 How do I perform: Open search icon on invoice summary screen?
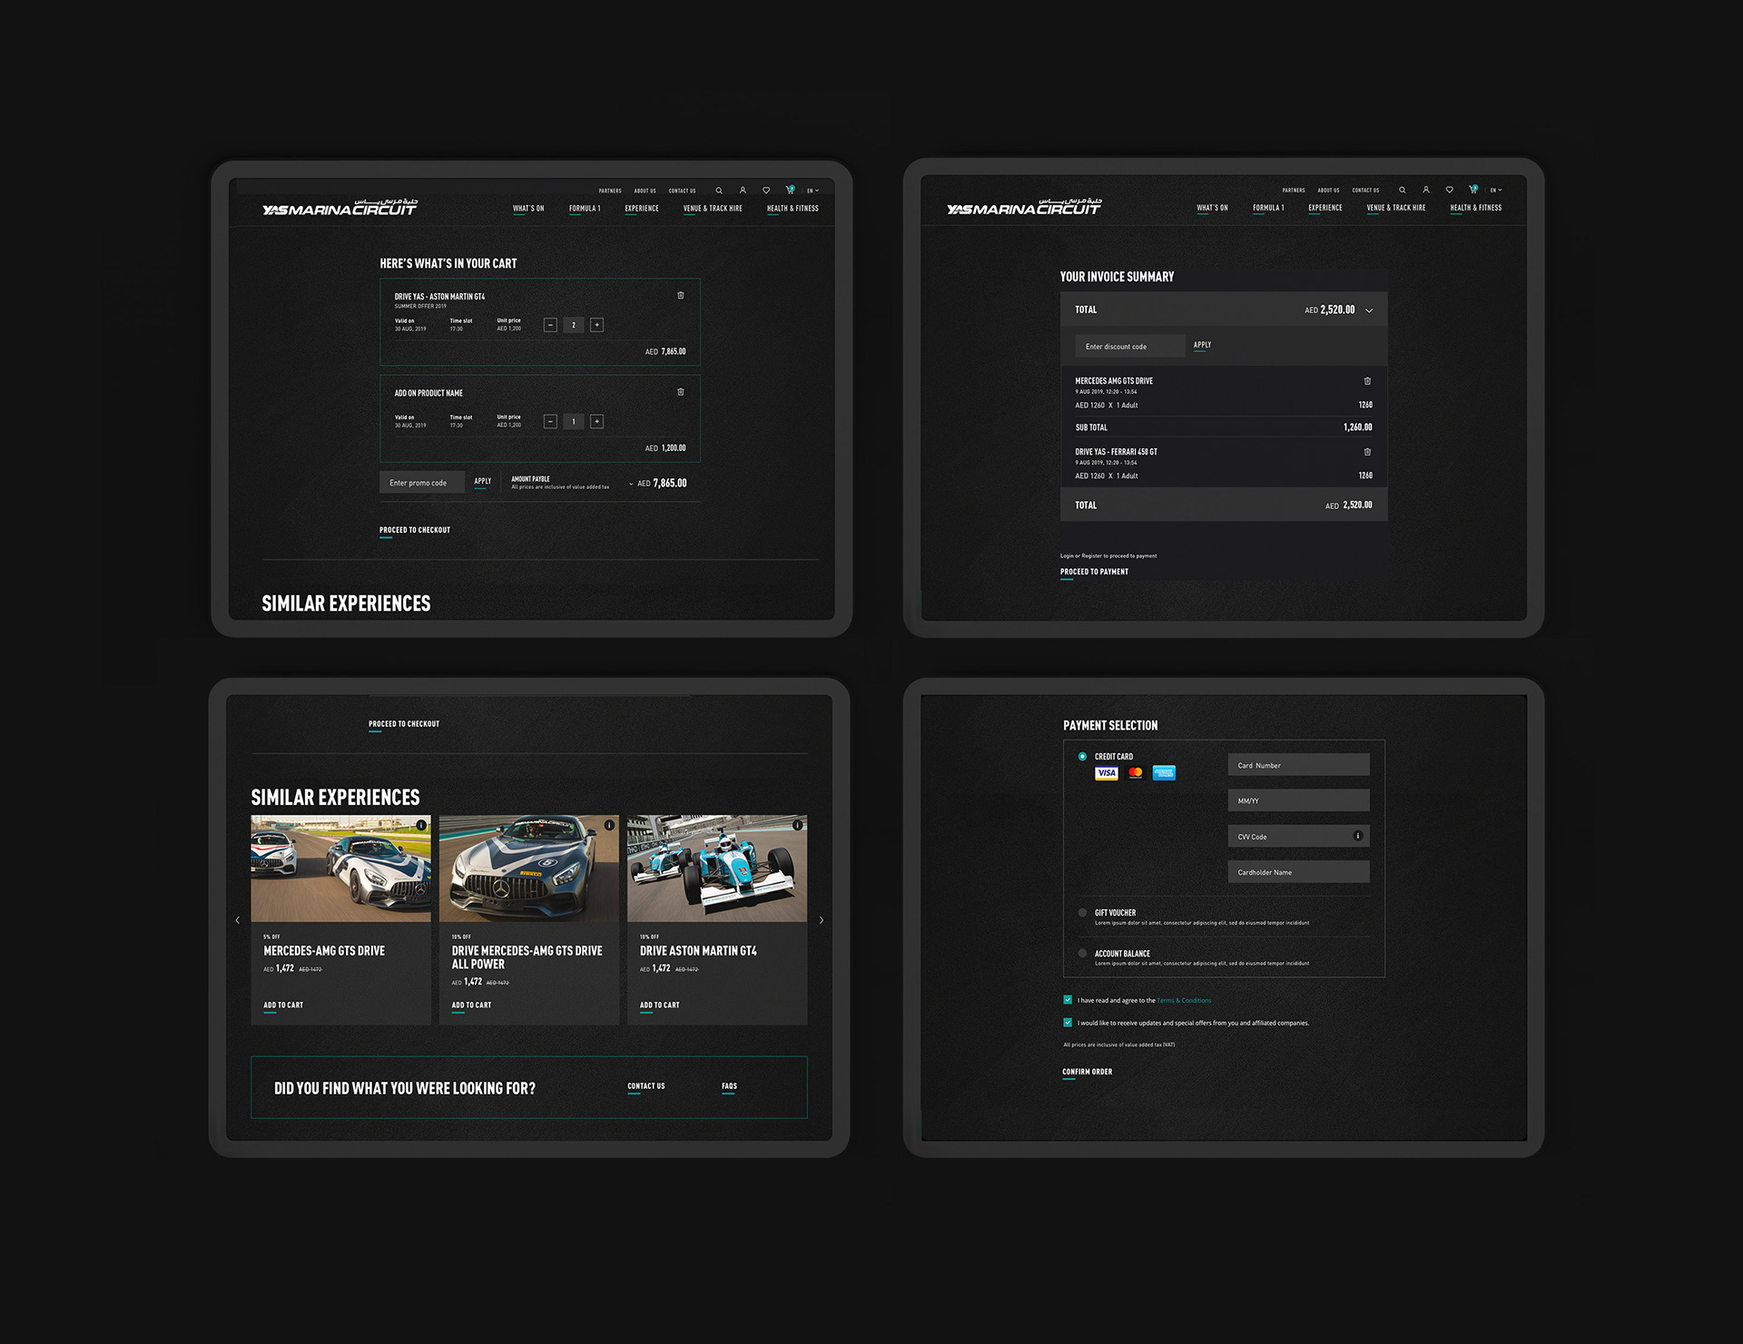coord(1403,190)
